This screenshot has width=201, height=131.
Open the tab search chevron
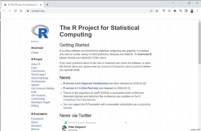[x=173, y=3]
